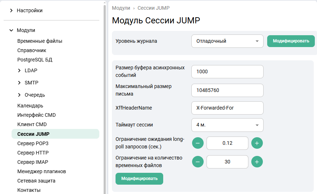Expand the Очередь tree node
Screen dimensions: 317x194
(x=19, y=95)
